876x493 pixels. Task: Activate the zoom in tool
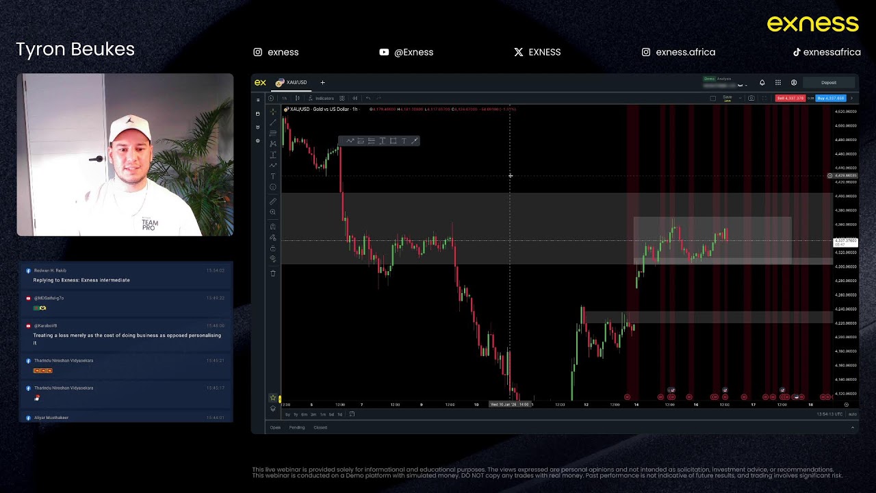tap(273, 212)
